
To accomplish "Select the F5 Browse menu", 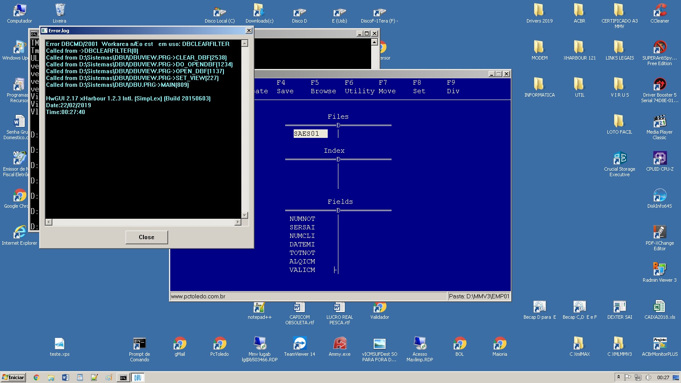I will coord(323,87).
